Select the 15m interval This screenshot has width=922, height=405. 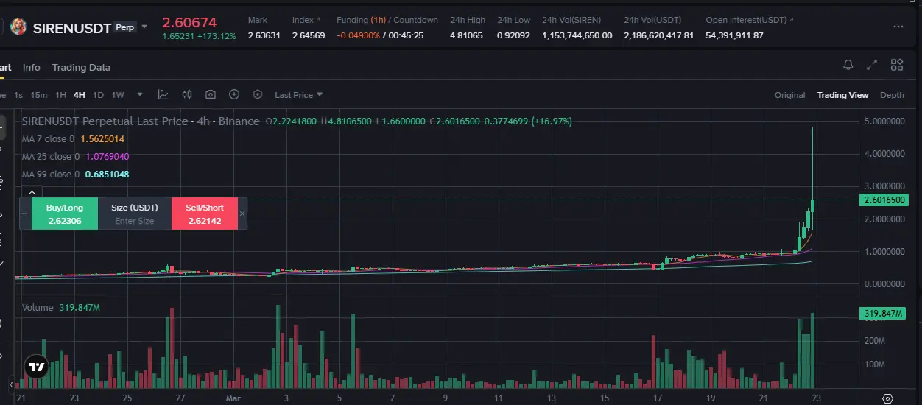coord(39,95)
